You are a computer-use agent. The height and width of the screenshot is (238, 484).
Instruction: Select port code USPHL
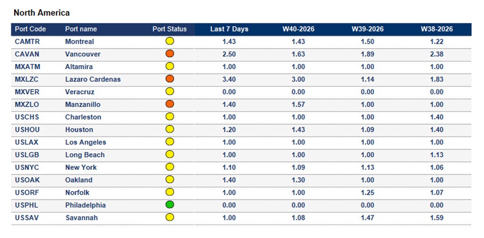click(27, 205)
